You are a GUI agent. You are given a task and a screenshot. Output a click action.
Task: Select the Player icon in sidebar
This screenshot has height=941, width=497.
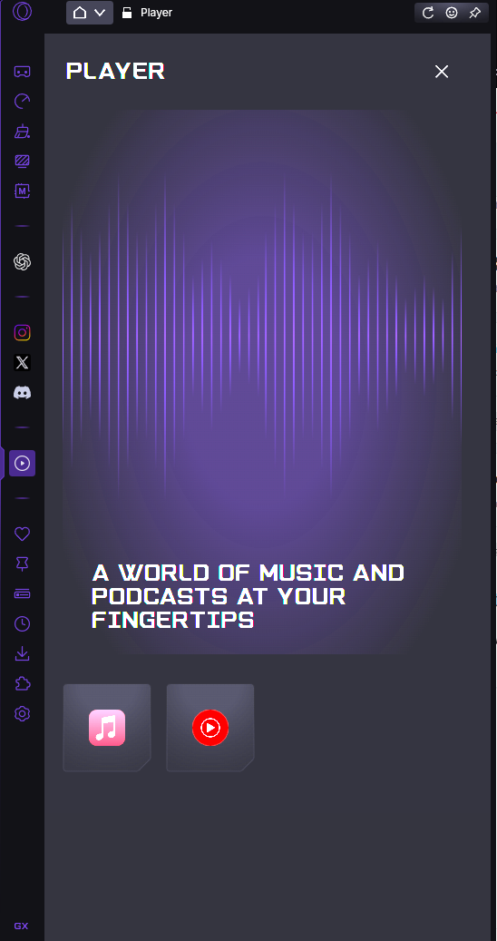22,464
